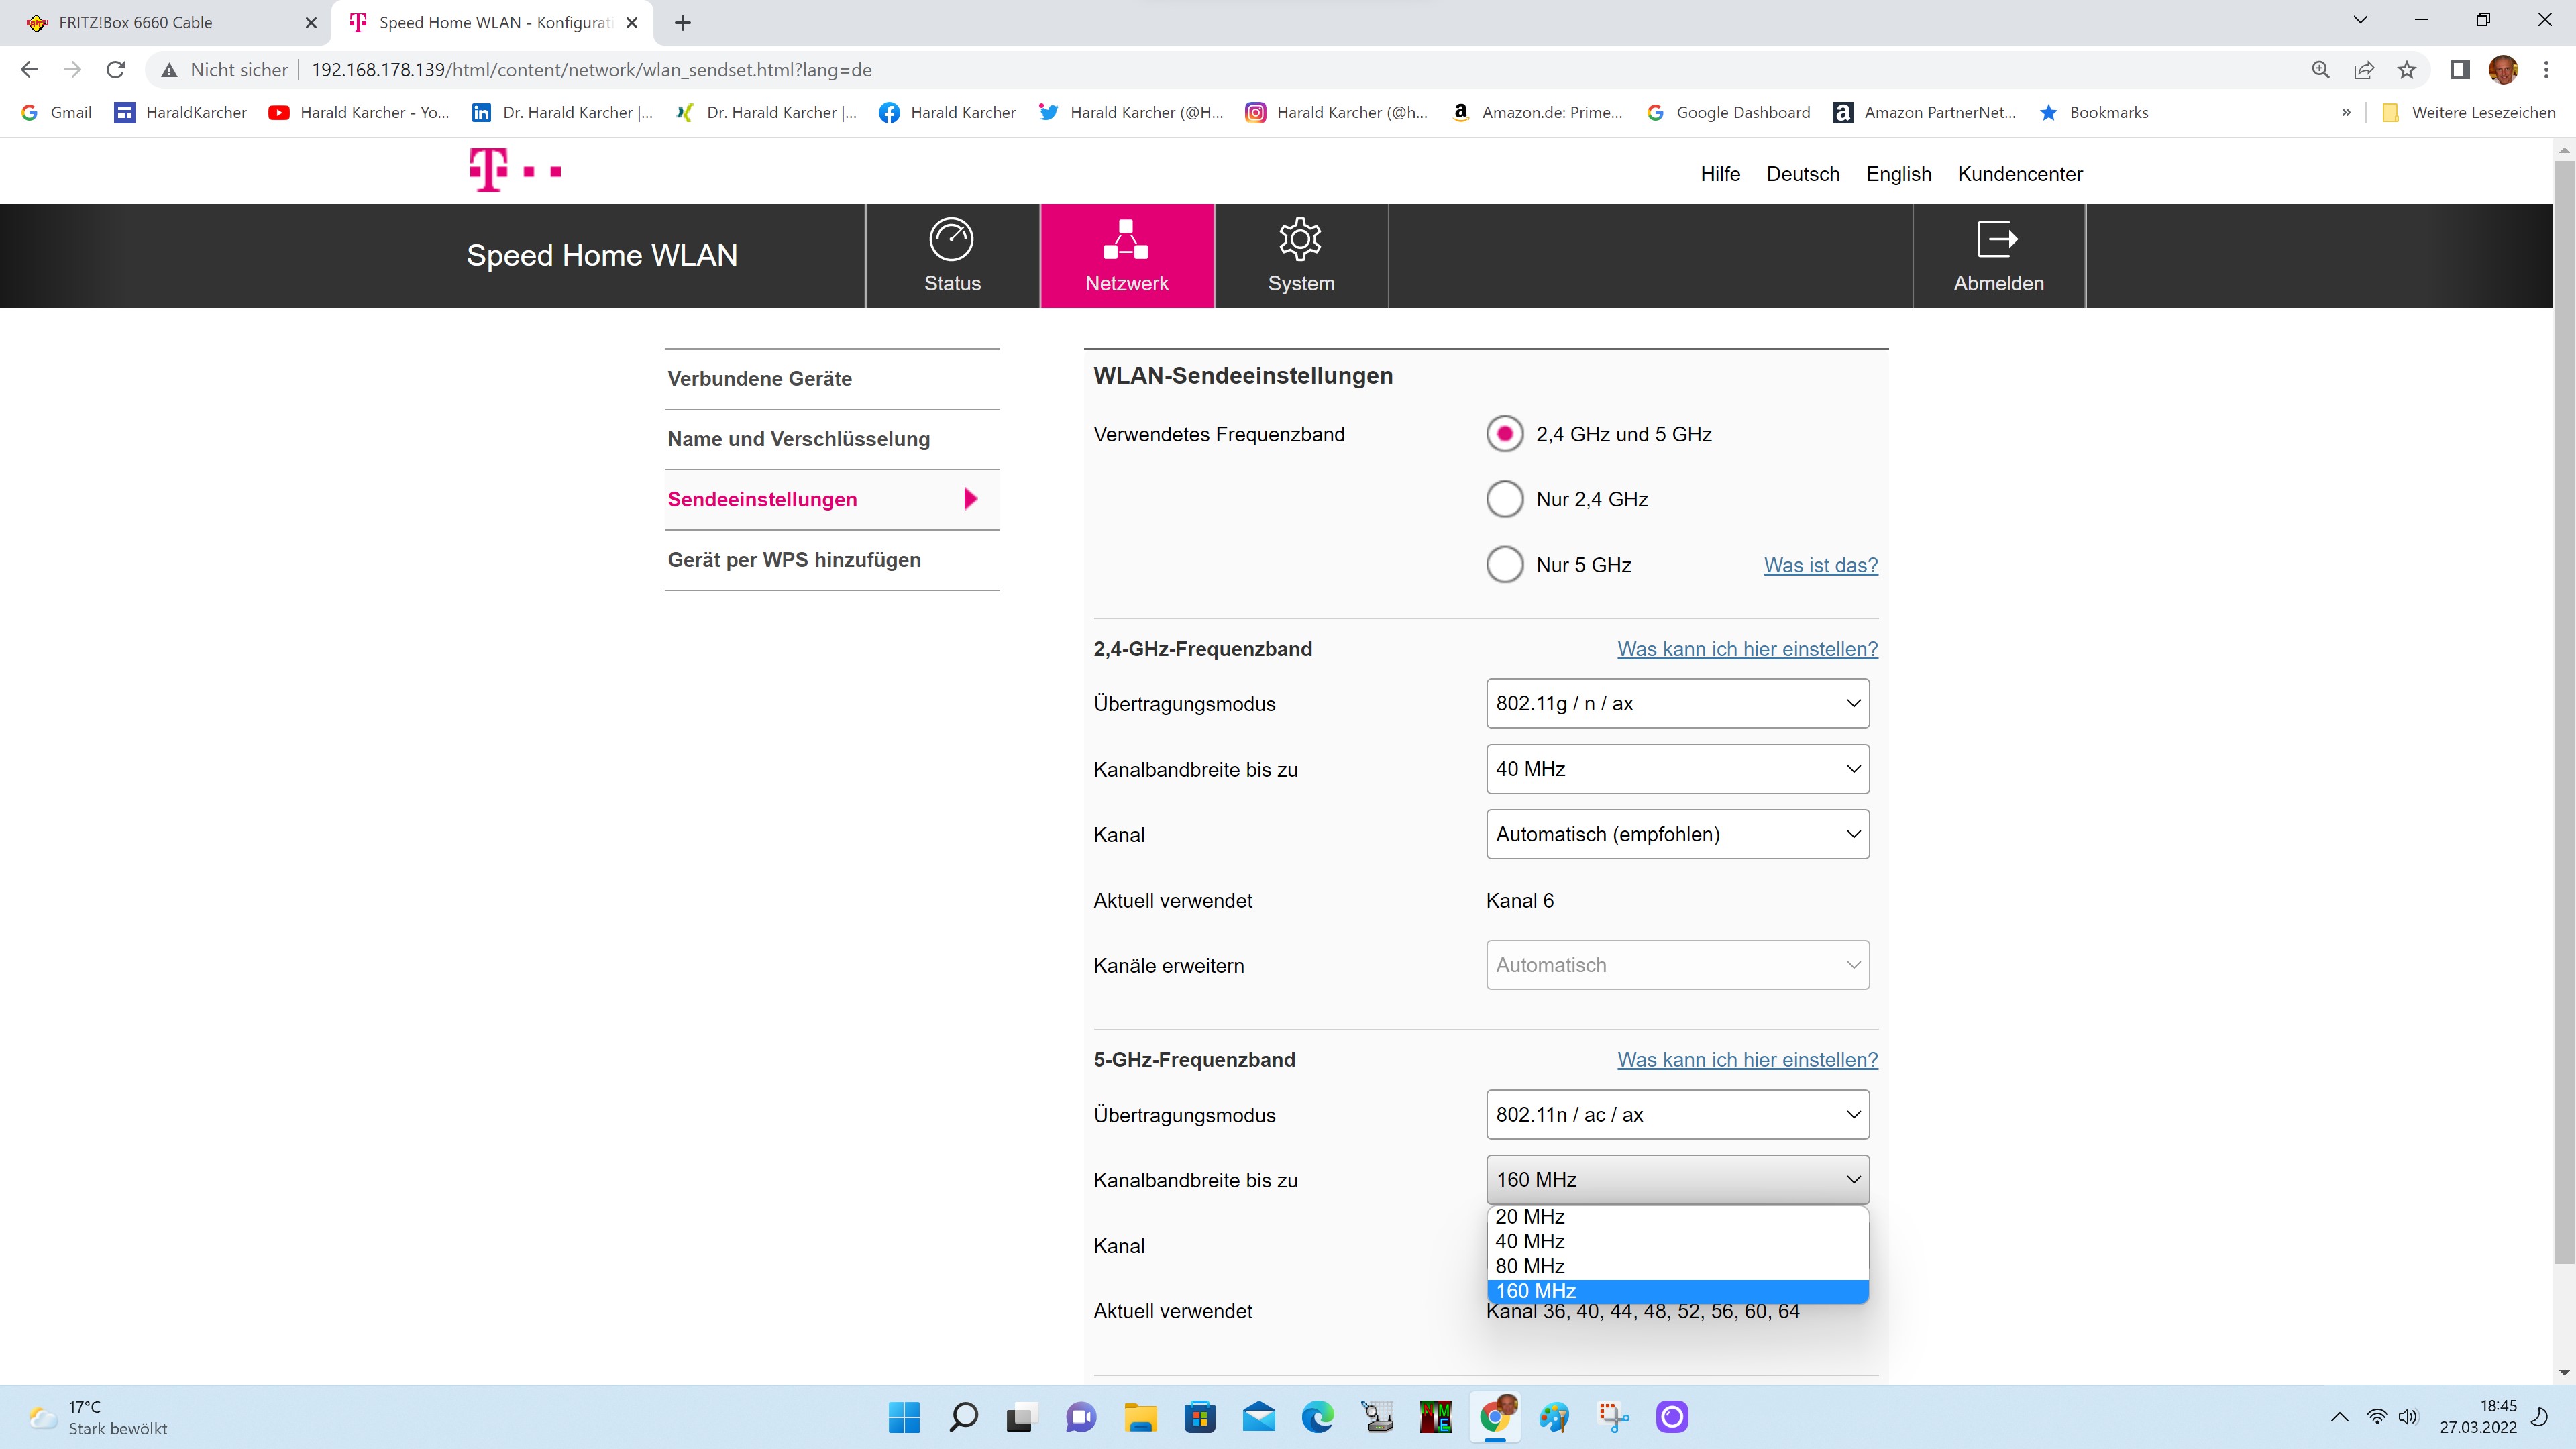This screenshot has width=2576, height=1449.
Task: Select '2,4 GHz und 5 GHz' radio option
Action: point(1504,434)
